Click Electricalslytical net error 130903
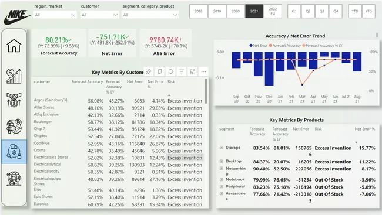The height and width of the screenshot is (215, 382). tap(137, 165)
